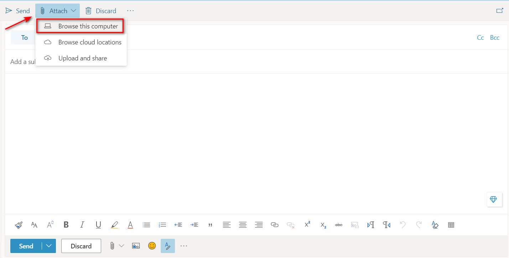The height and width of the screenshot is (258, 509).
Task: Insert a table using the table icon
Action: (451, 225)
